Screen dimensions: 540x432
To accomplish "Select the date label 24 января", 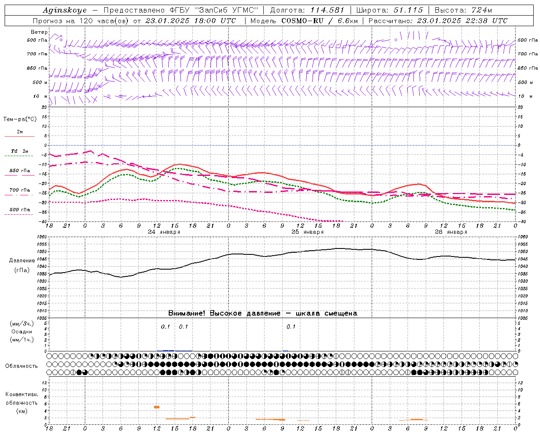I will [x=164, y=232].
